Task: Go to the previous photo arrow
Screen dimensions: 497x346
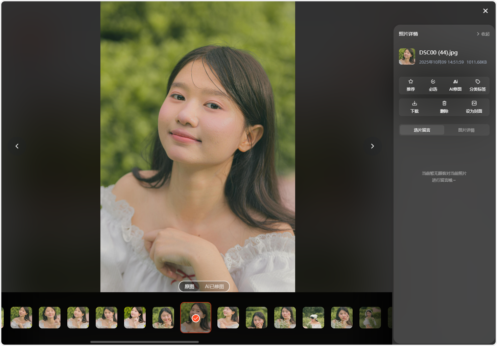Action: pyautogui.click(x=17, y=146)
